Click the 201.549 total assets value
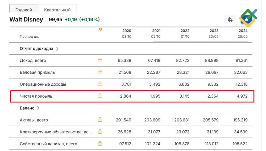 pos(123,120)
